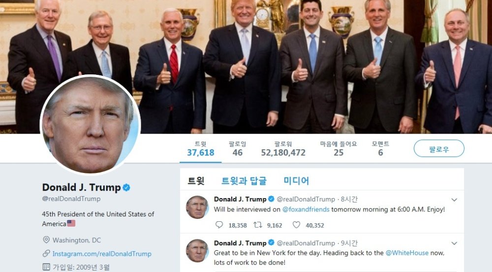Click reply icon on Fox and Friends tweet

click(x=219, y=225)
